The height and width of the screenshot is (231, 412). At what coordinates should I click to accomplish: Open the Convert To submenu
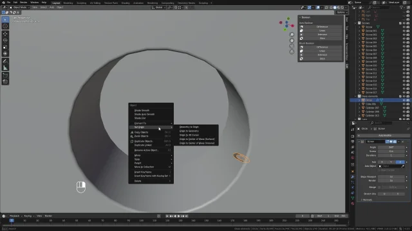(x=151, y=123)
